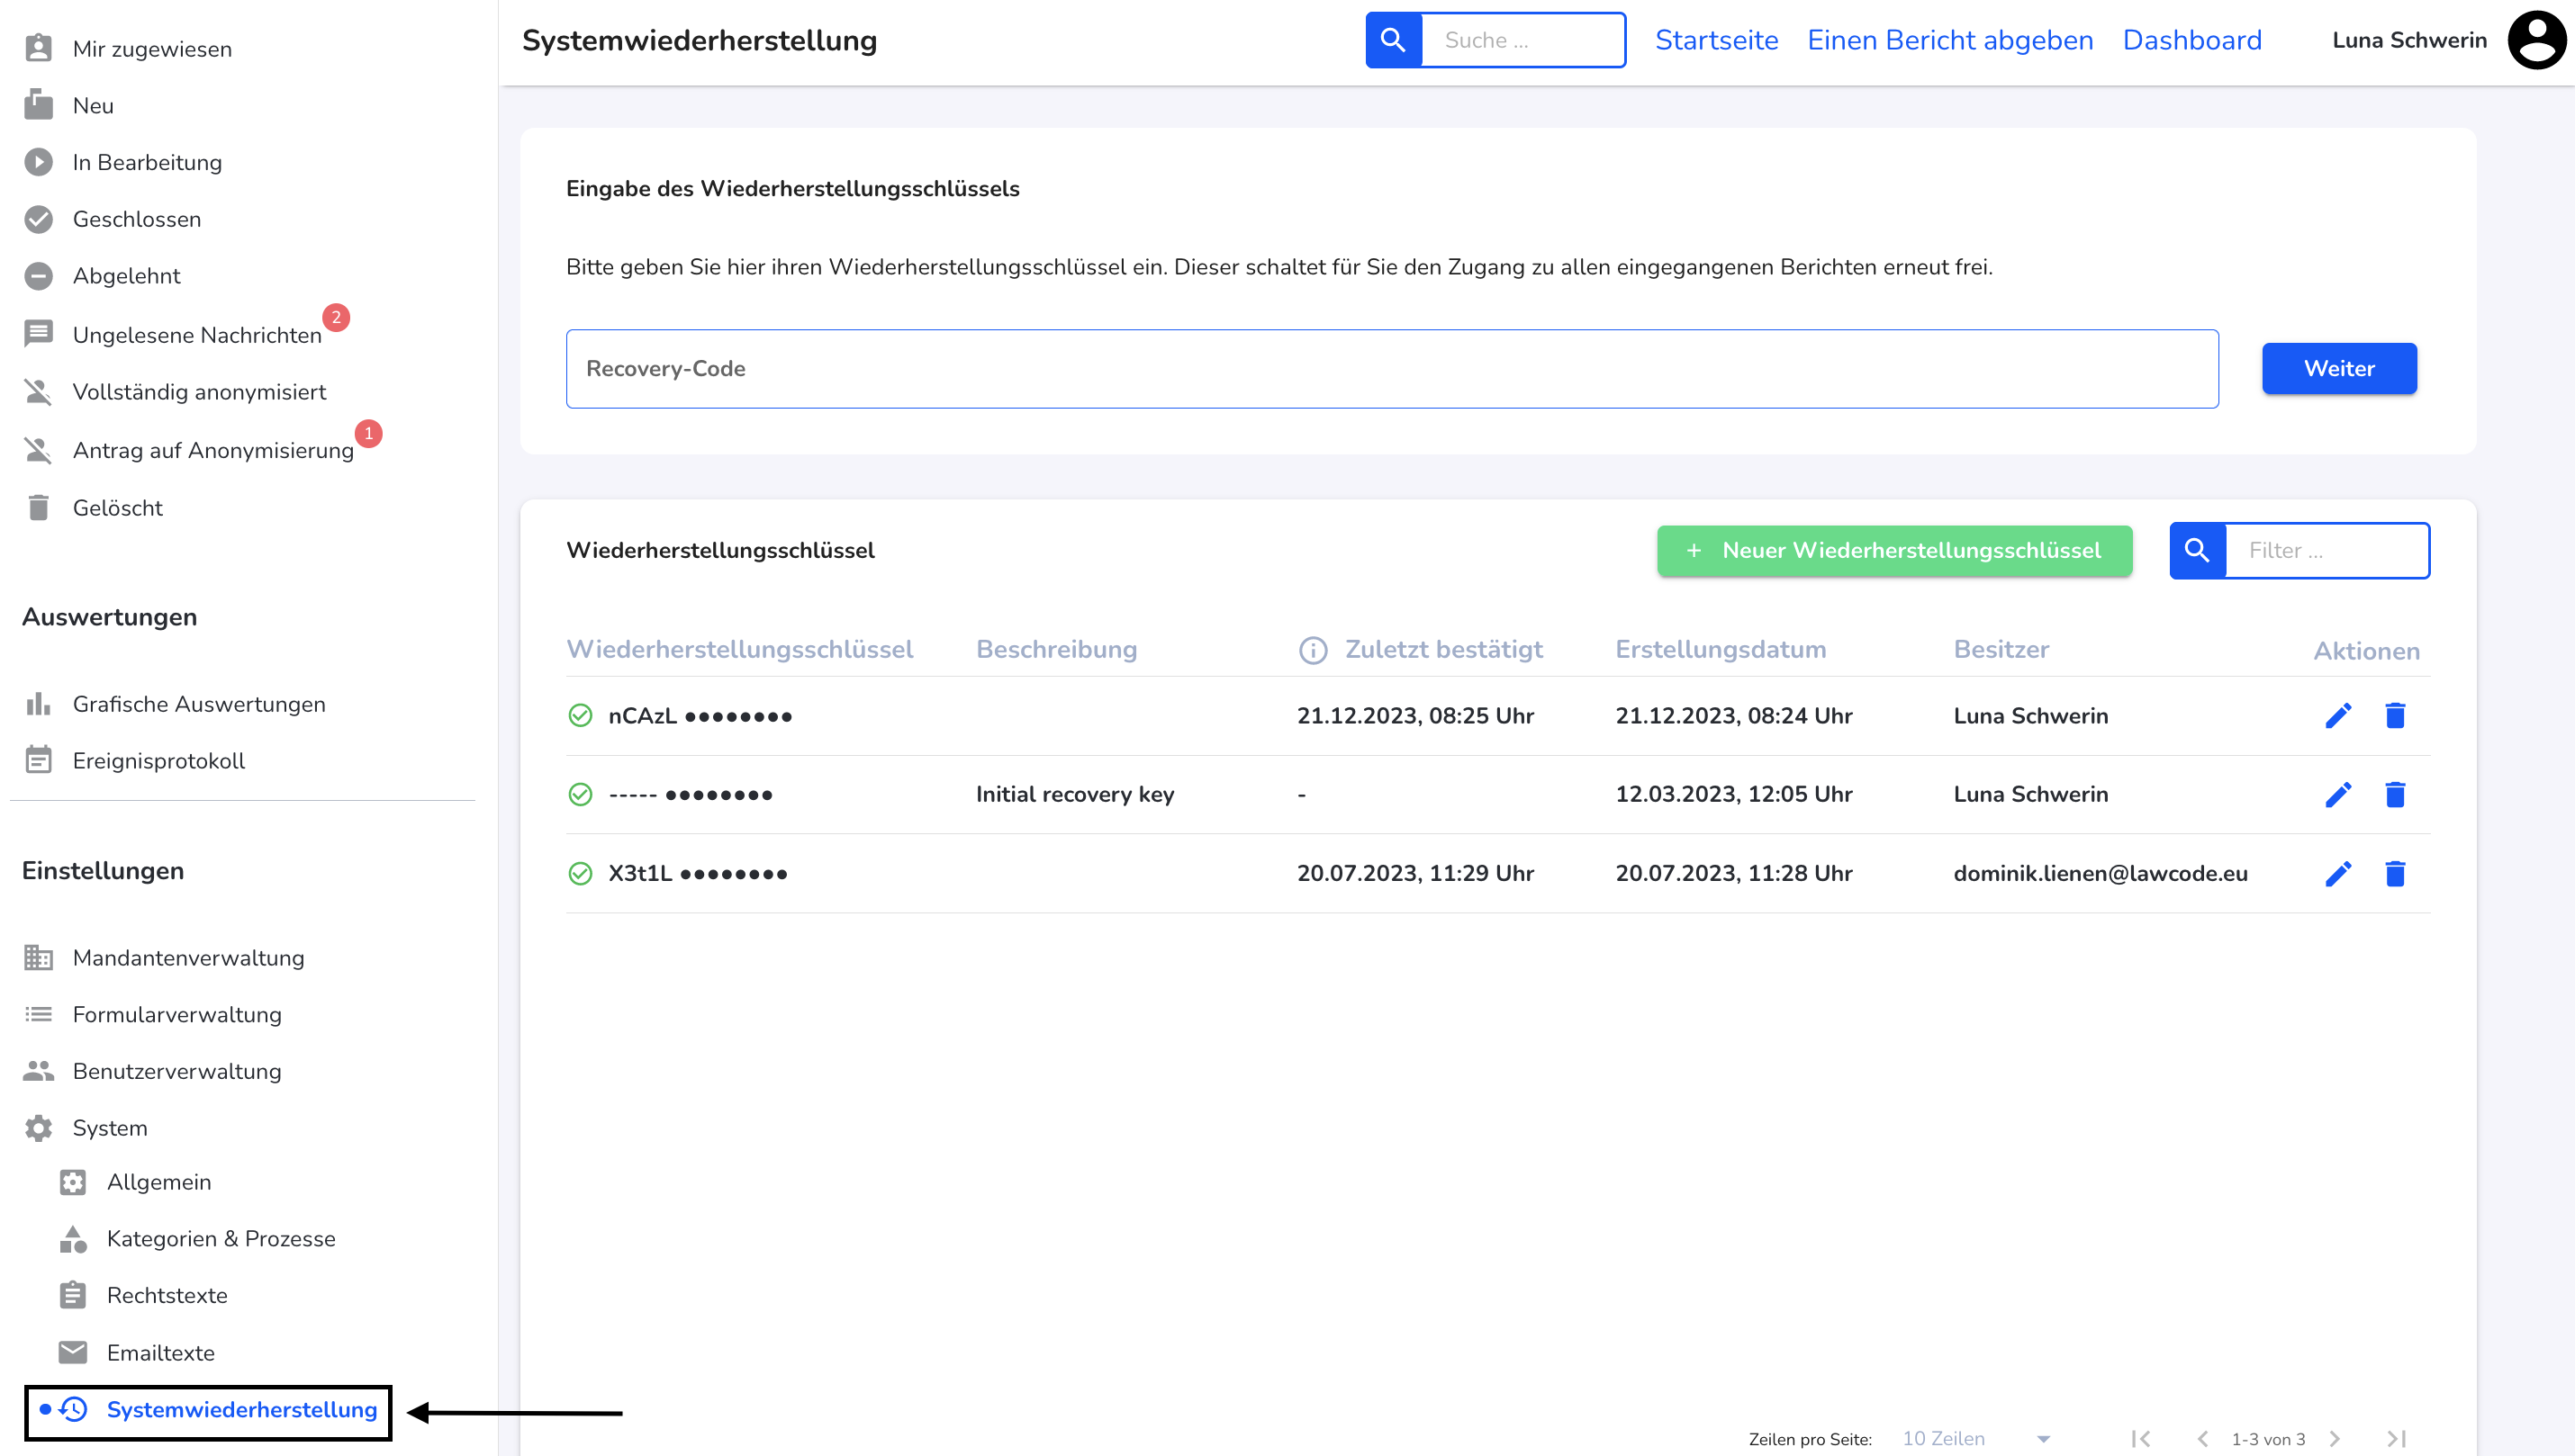Edit the X3t1L recovery key
2575x1456 pixels.
tap(2338, 874)
